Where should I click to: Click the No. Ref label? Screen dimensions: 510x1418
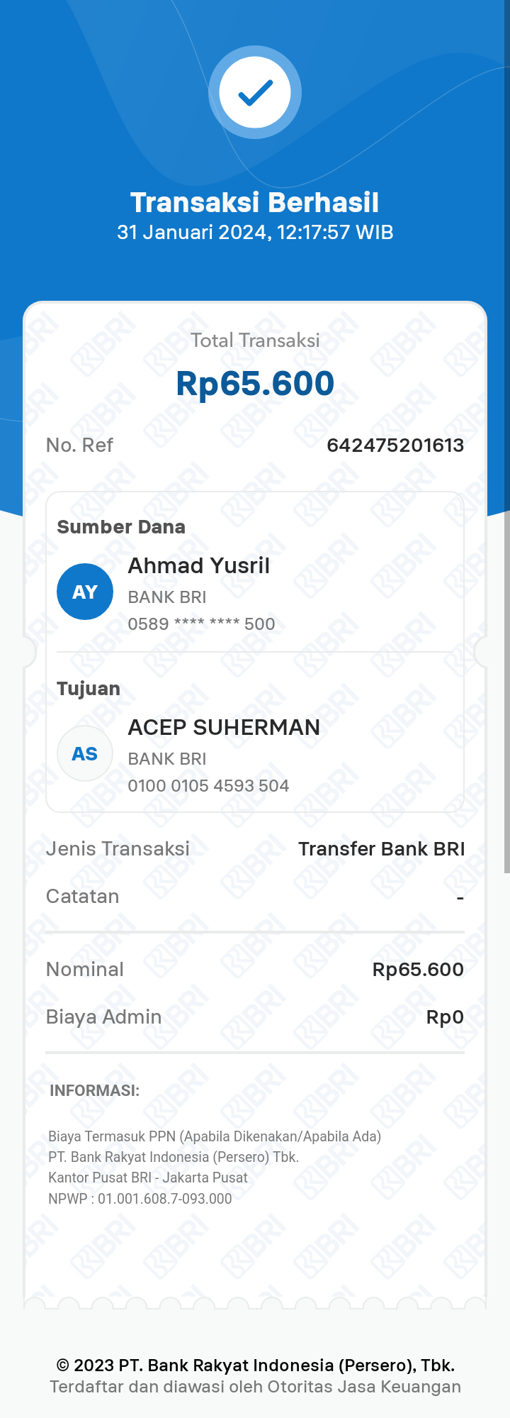79,445
